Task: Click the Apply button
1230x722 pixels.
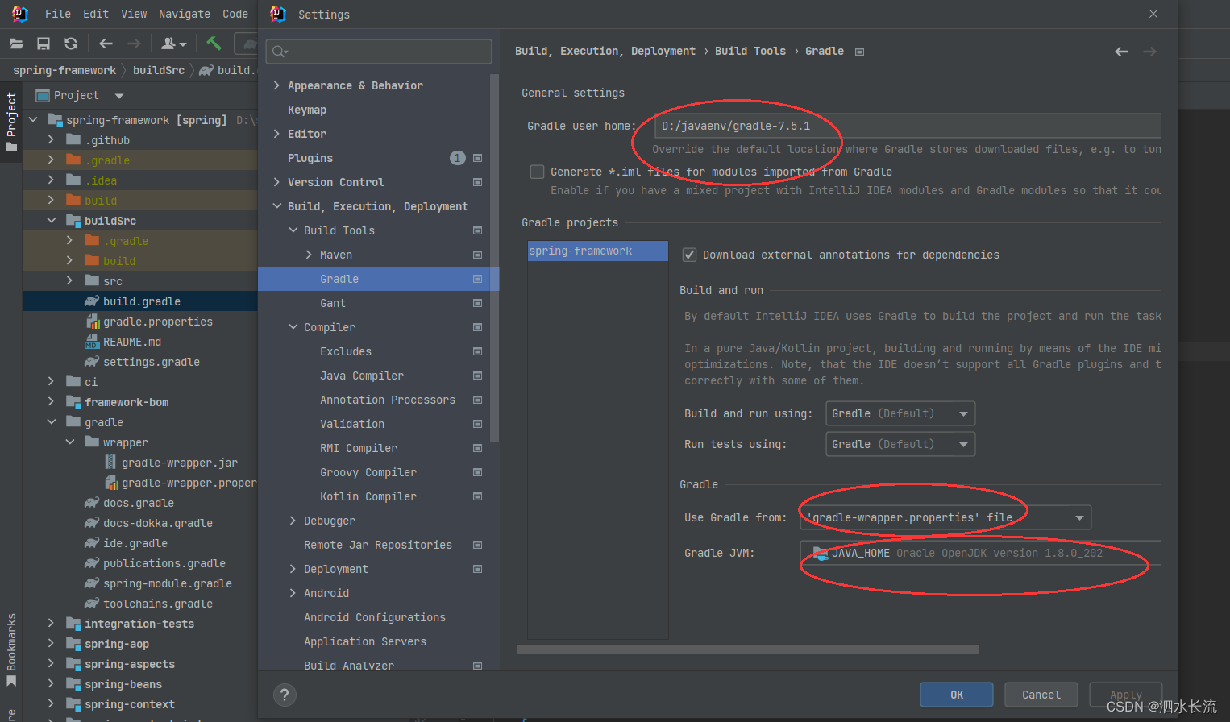Action: click(x=1126, y=695)
